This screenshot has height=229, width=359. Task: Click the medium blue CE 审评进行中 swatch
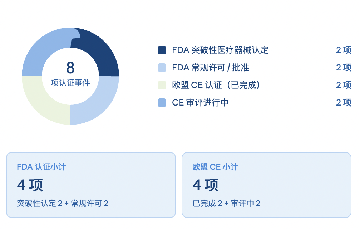click(162, 103)
